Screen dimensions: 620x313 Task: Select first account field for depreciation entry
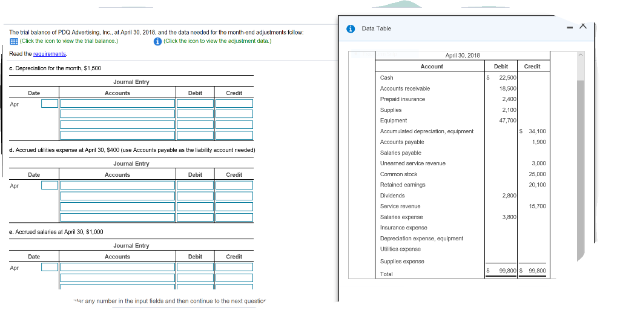coord(117,104)
